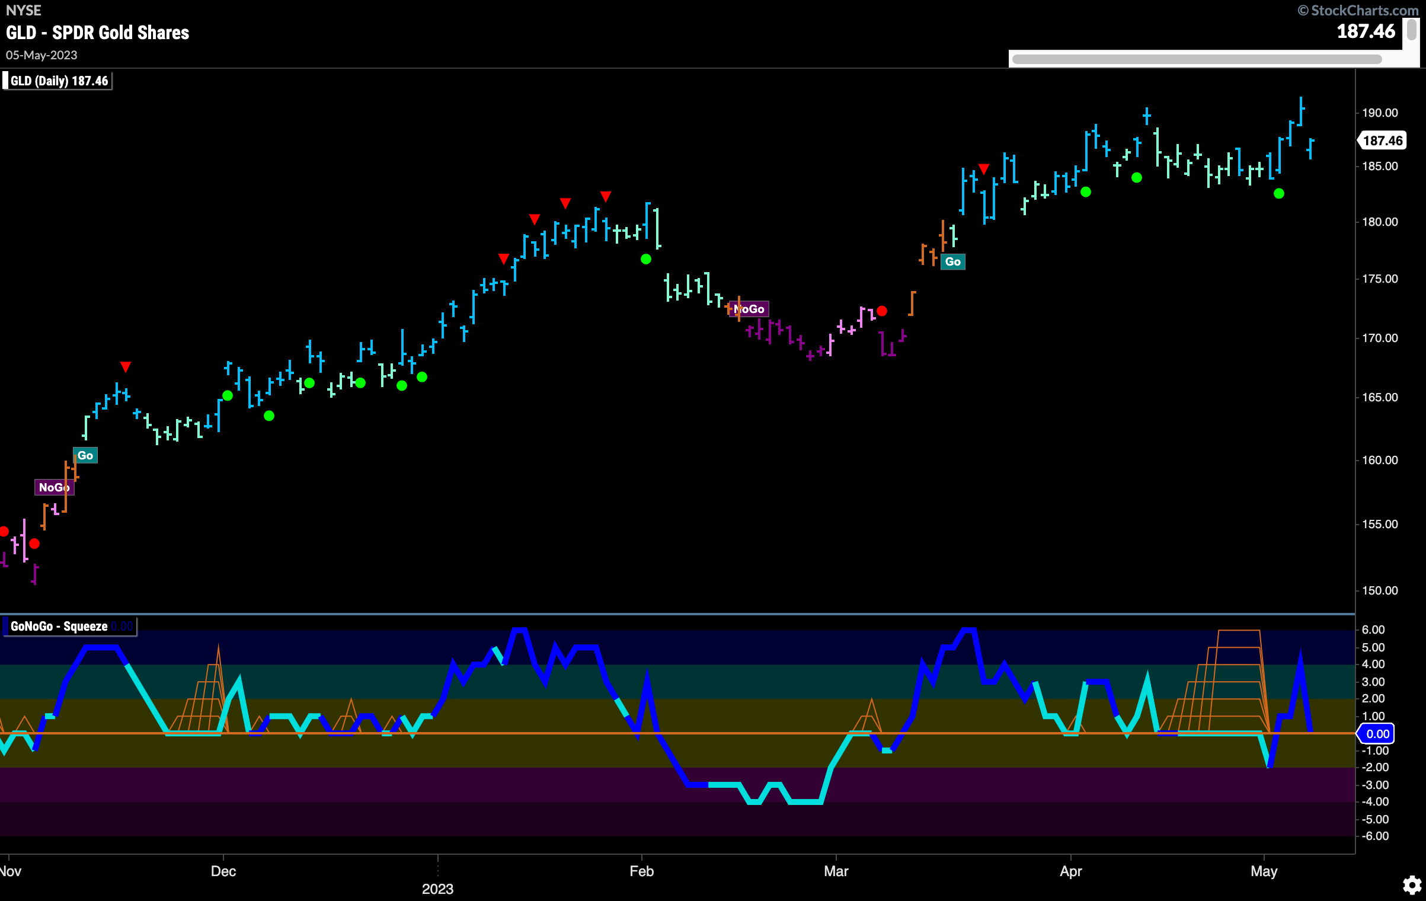Click the horizontal scrollbar thumb above the chart
1426x901 pixels.
(x=1197, y=59)
